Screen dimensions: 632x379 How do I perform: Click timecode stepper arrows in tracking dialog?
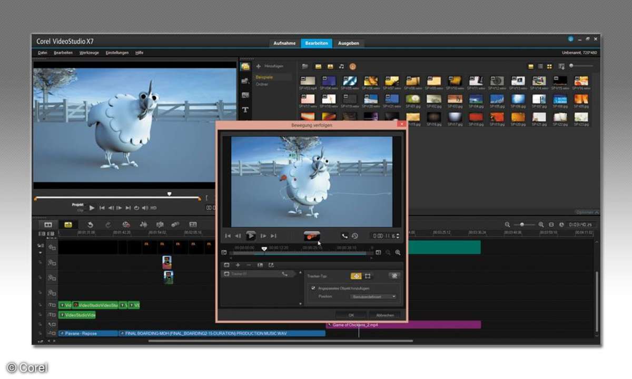click(397, 236)
